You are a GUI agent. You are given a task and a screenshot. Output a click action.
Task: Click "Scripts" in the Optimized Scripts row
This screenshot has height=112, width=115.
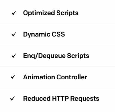pyautogui.click(x=67, y=13)
